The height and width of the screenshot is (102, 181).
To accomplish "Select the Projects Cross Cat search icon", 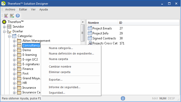I will click(x=90, y=43).
